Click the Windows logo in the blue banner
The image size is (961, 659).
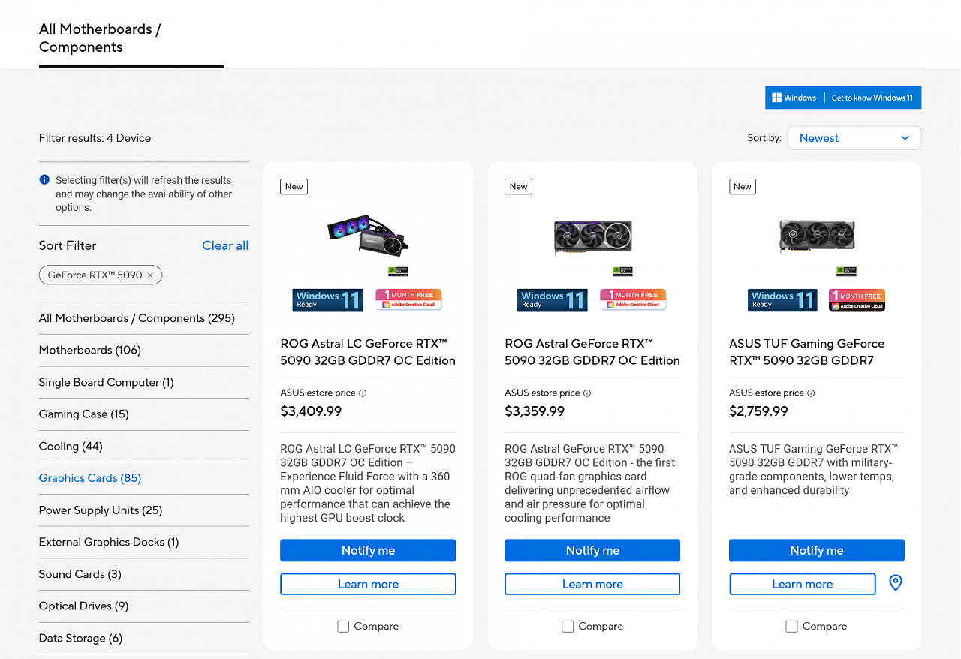(777, 98)
